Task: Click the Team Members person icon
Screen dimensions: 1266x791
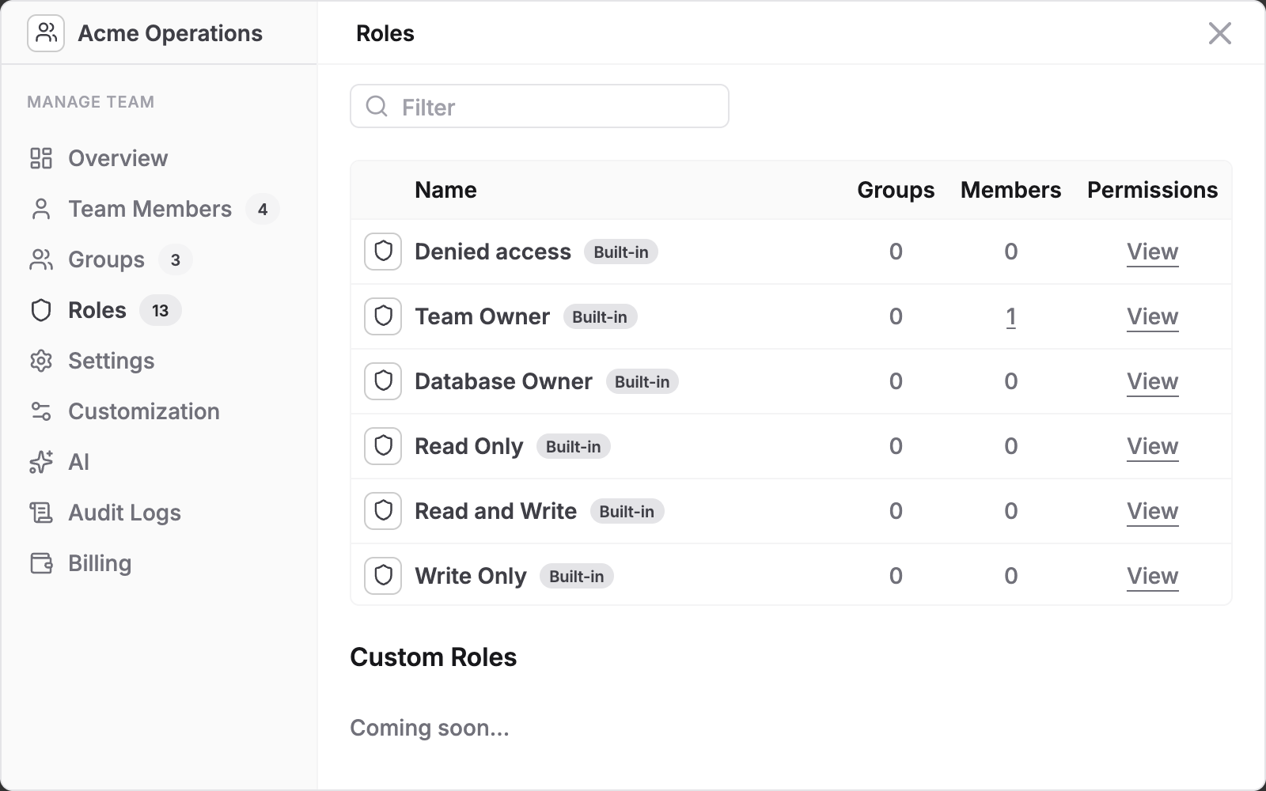Action: tap(41, 209)
